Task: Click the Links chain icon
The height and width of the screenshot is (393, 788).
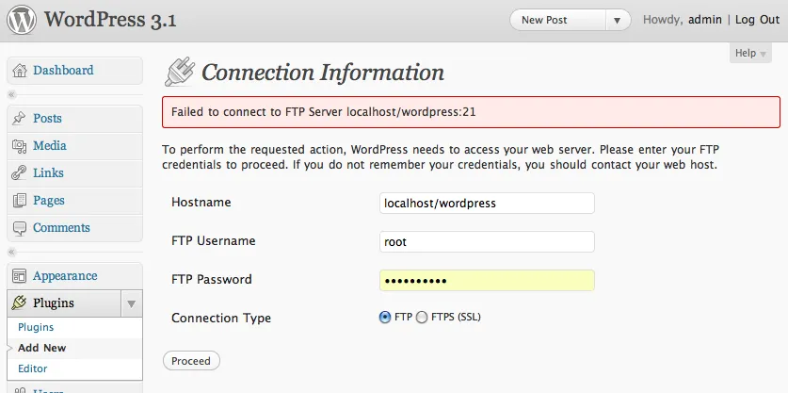Action: pos(19,173)
